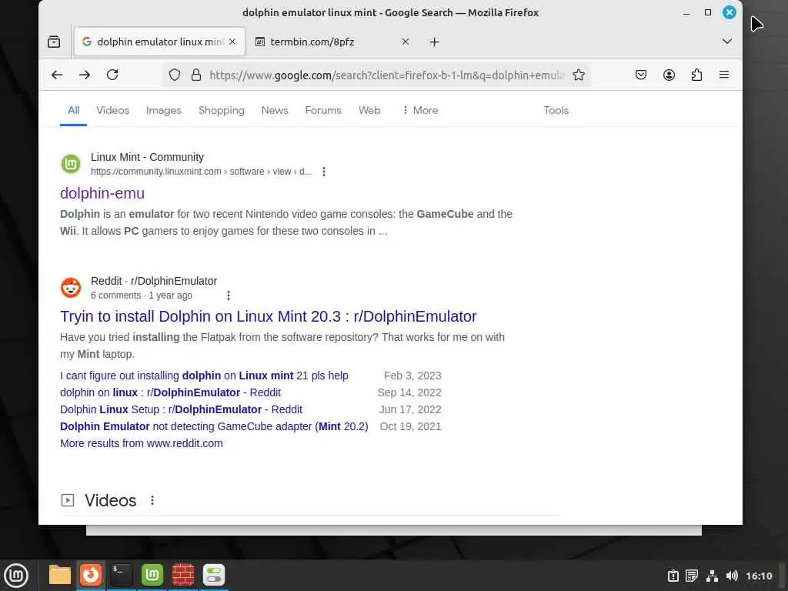
Task: Open the network connections tray icon
Action: pos(712,576)
